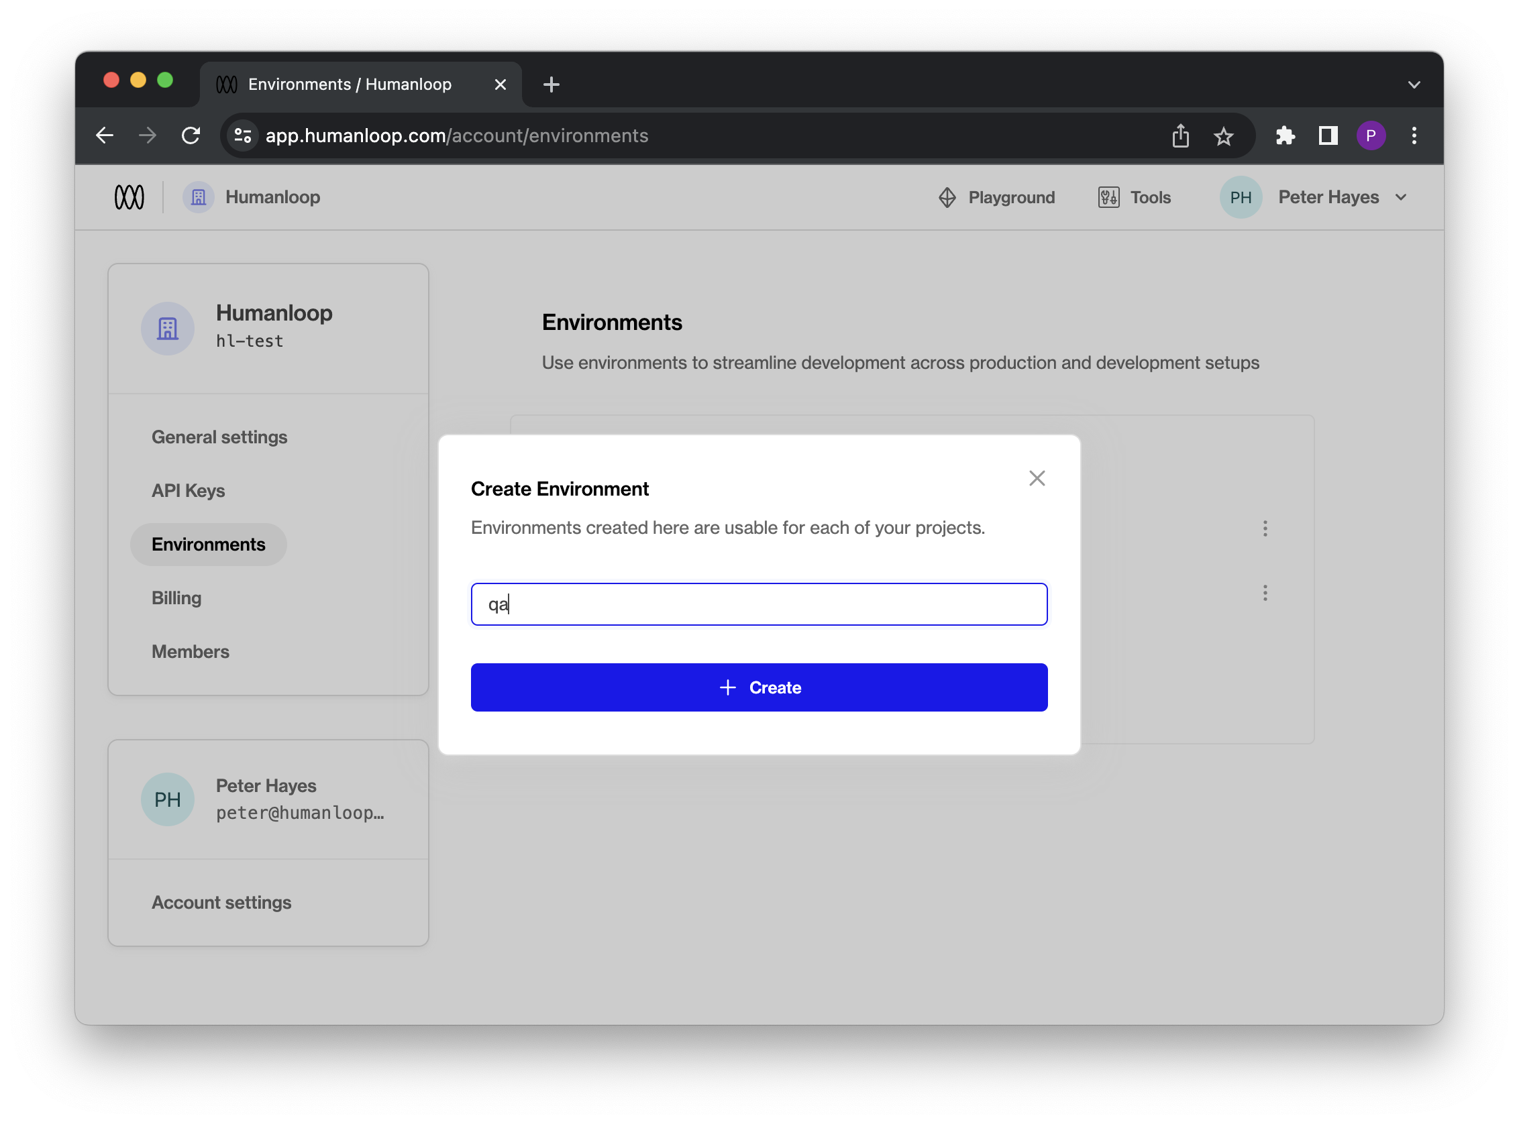Viewport: 1519px width, 1124px height.
Task: Reload the current page
Action: click(191, 135)
